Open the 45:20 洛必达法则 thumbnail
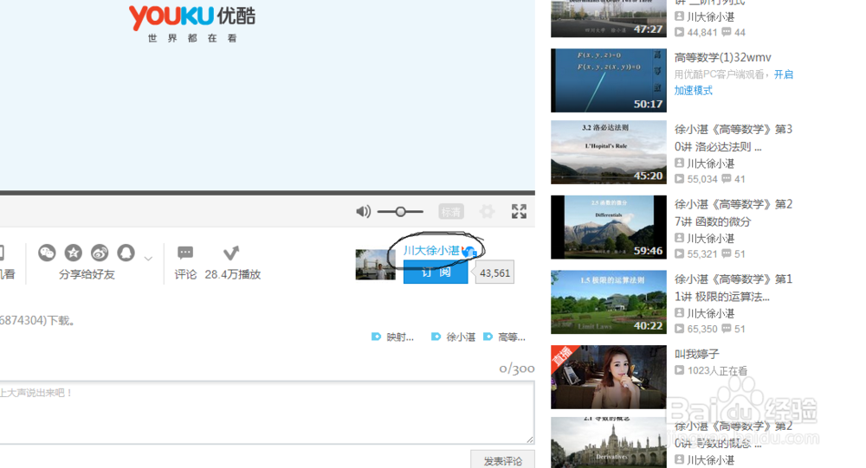Viewport: 866px width, 468px height. point(609,152)
